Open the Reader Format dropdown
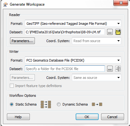130x126 pixels. (73, 24)
